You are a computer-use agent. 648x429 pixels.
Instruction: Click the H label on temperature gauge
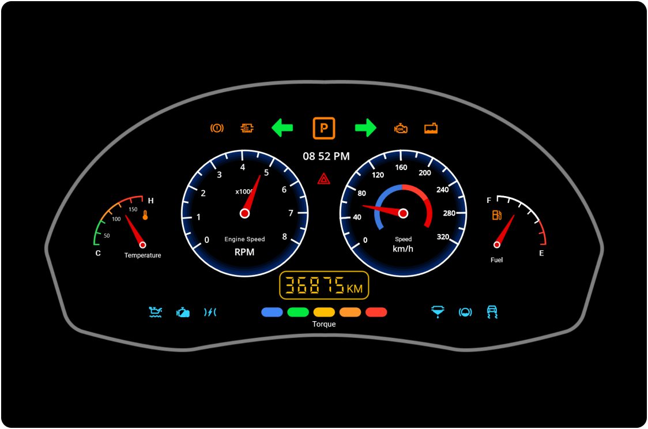151,201
